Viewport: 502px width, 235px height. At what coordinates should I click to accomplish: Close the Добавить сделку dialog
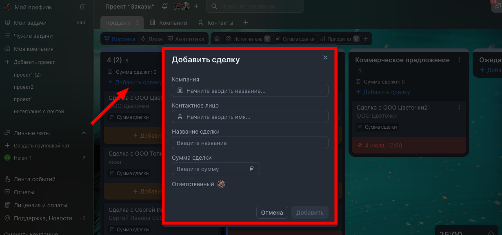(325, 57)
